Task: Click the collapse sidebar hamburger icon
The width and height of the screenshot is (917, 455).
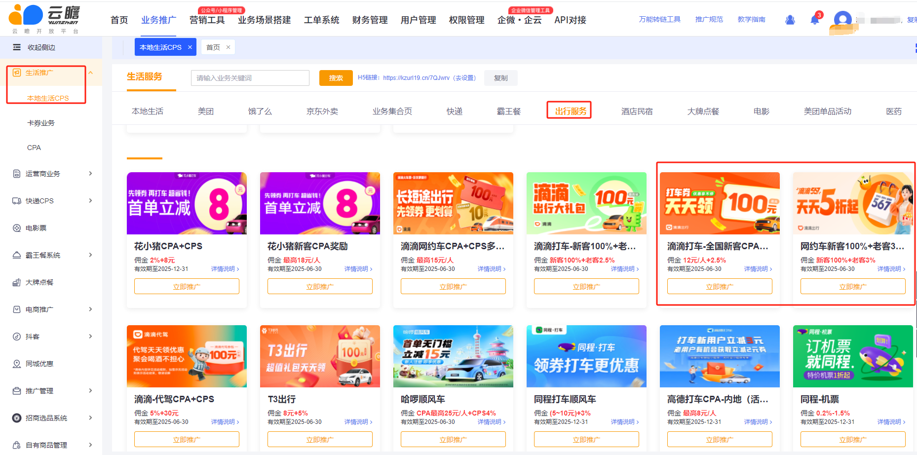Action: [x=17, y=47]
